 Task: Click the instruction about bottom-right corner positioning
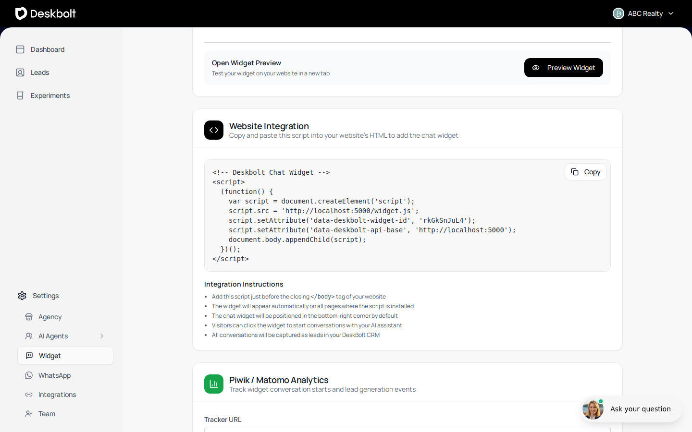pyautogui.click(x=305, y=316)
